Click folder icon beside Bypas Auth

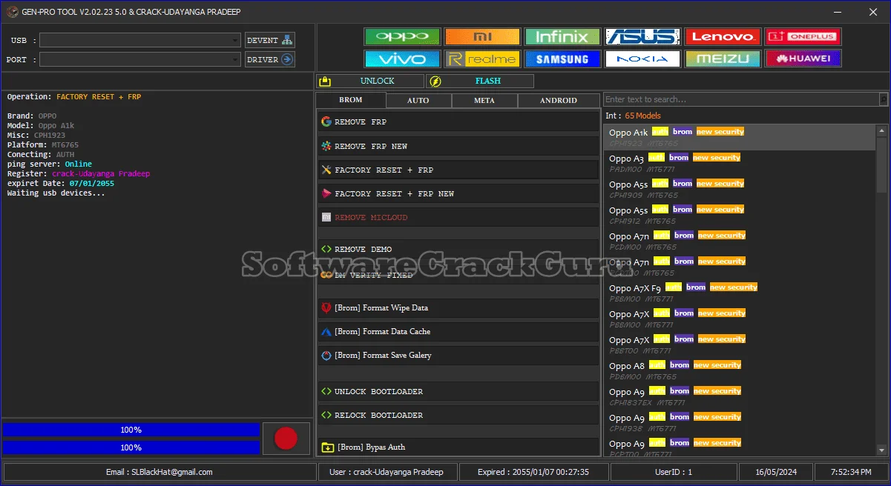pos(326,447)
